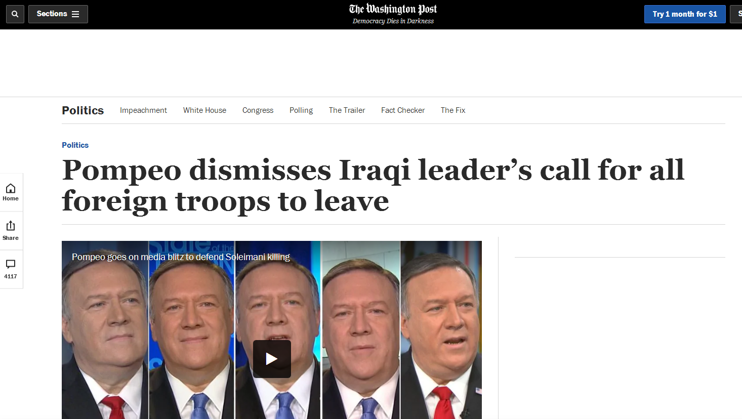The height and width of the screenshot is (419, 742).
Task: Open the comments icon showing 4117
Action: 11,269
